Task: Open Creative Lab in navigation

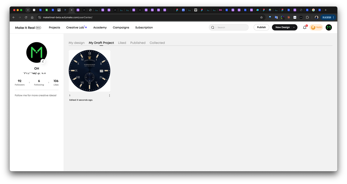Action: pos(76,27)
